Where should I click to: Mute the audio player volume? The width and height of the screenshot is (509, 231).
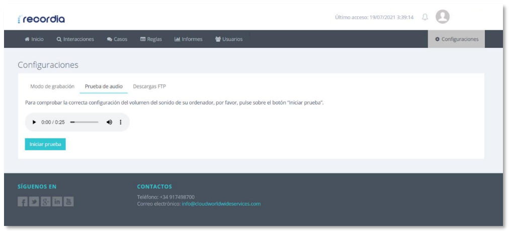(x=110, y=122)
